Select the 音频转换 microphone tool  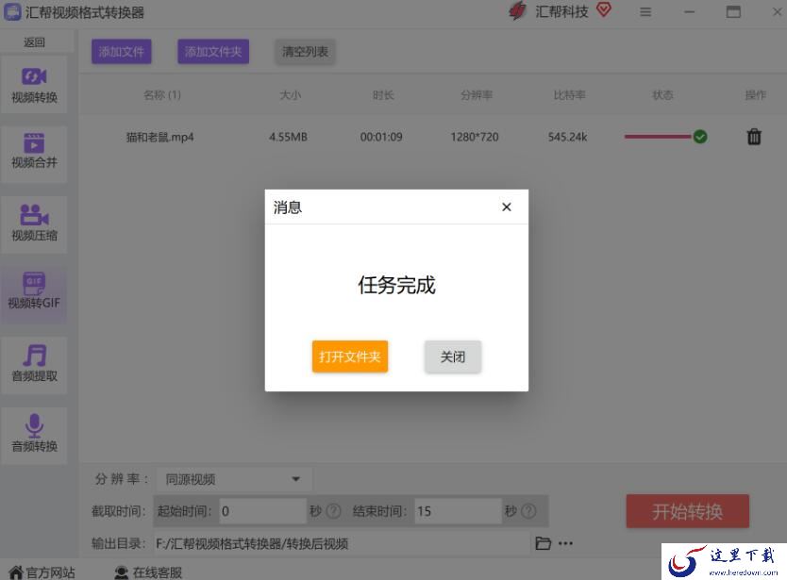coord(34,434)
